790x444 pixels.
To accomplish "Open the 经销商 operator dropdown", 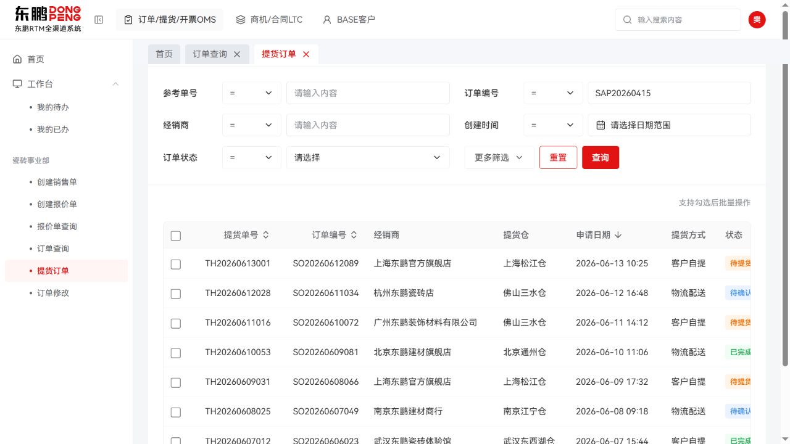I will point(252,125).
